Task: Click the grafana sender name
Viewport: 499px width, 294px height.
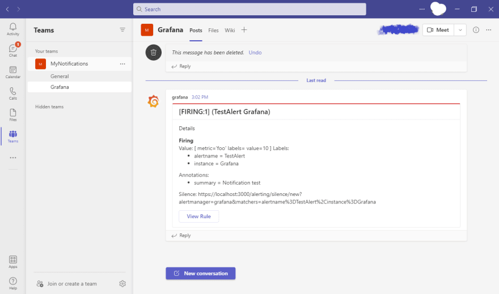Action: pyautogui.click(x=180, y=97)
